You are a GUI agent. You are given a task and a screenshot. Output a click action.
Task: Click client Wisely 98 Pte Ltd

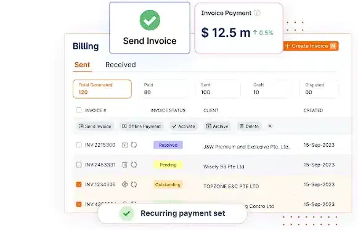pyautogui.click(x=224, y=166)
